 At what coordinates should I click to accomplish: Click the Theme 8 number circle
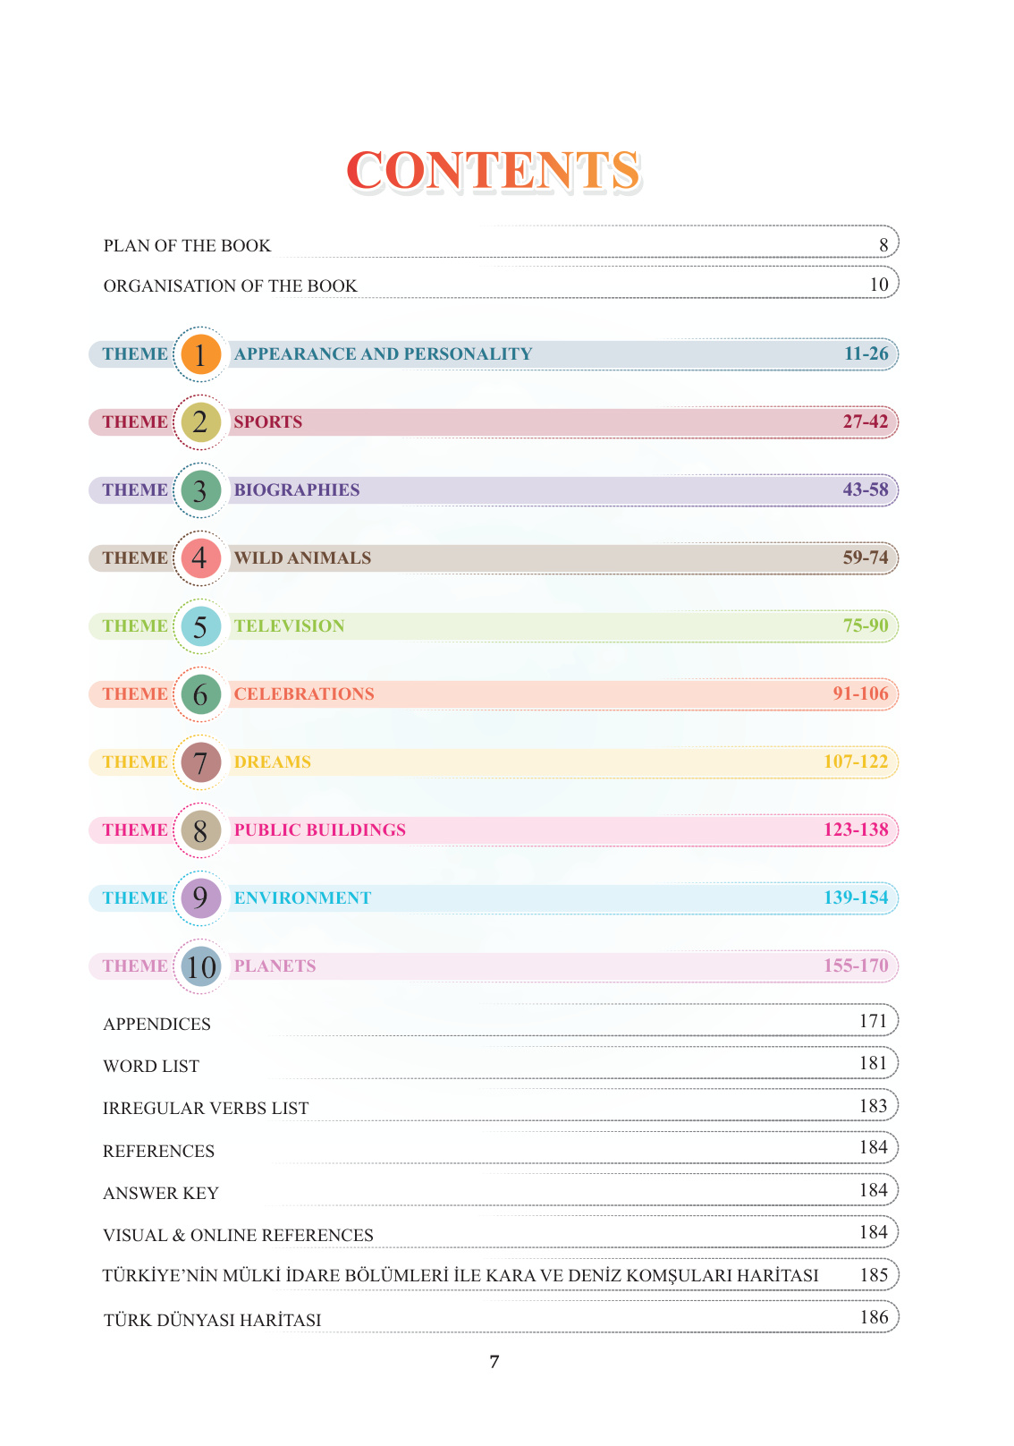click(x=200, y=830)
